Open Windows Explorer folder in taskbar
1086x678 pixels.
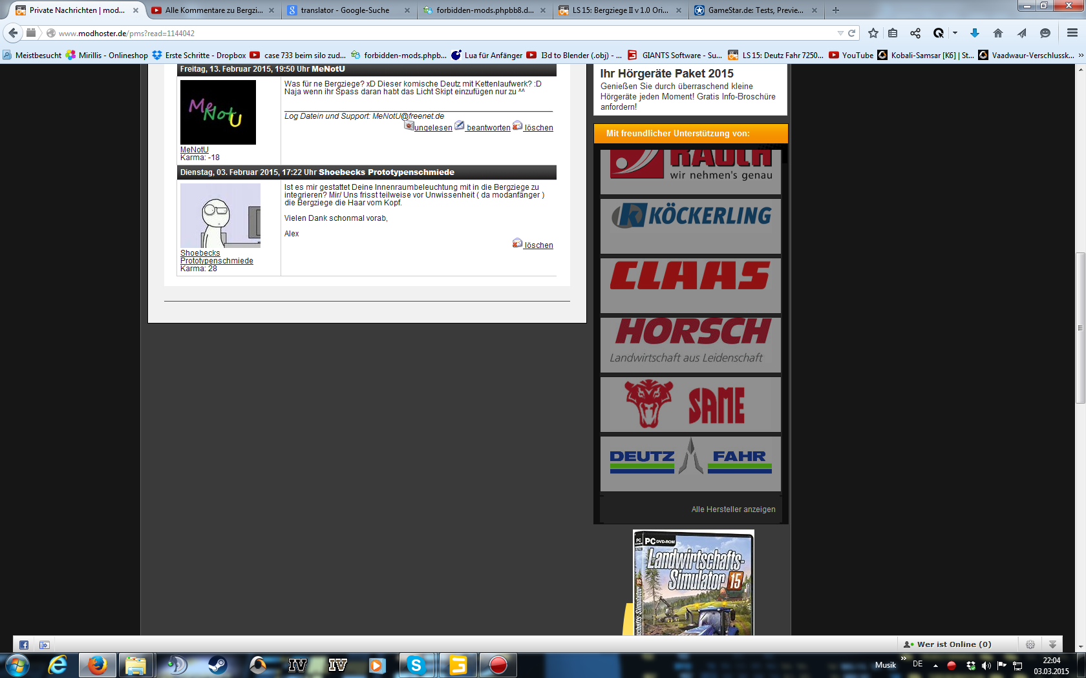click(136, 664)
